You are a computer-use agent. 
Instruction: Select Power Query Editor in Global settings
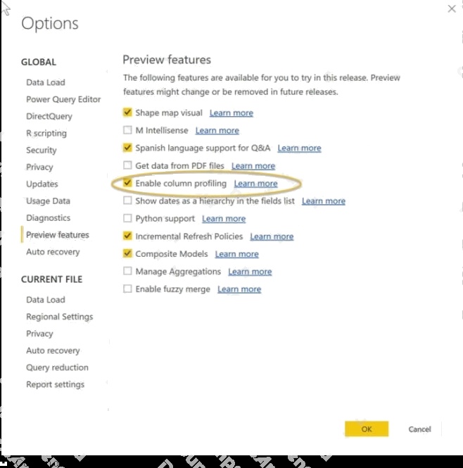click(x=63, y=99)
